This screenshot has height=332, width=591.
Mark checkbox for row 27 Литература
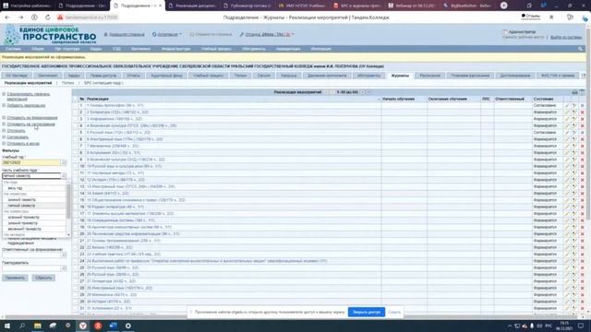click(75, 281)
